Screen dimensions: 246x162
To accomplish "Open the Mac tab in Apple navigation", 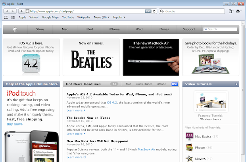I will point(65,29).
